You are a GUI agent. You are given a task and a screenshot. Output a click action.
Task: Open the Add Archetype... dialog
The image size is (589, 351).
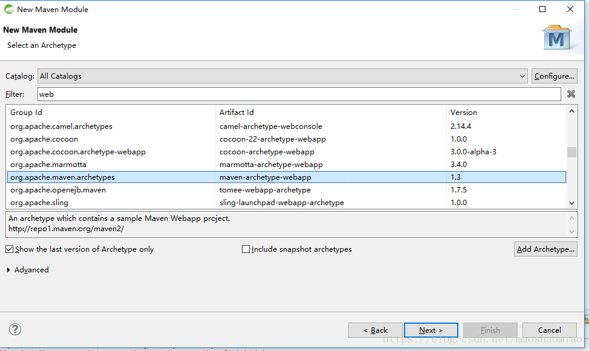click(545, 249)
